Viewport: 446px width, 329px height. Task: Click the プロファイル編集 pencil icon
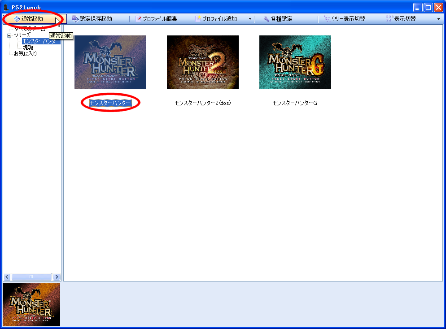(139, 19)
